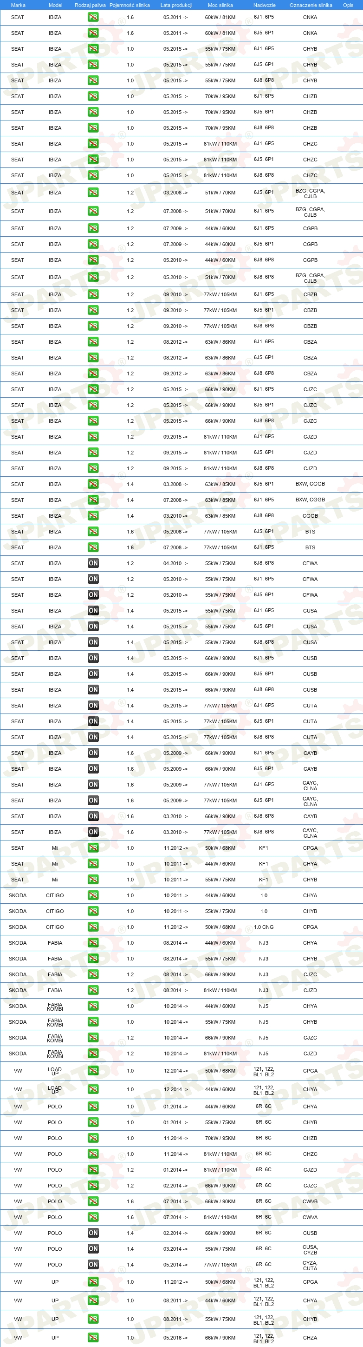Image resolution: width=363 pixels, height=1347 pixels.
Task: Select PB icon in VW LOAD UP CHYA row
Action: click(x=93, y=1089)
